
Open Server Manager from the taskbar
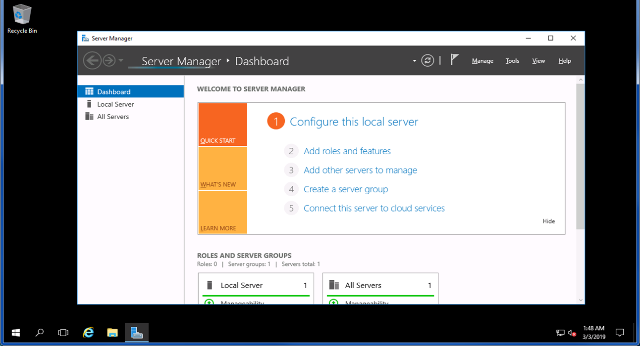(x=136, y=332)
